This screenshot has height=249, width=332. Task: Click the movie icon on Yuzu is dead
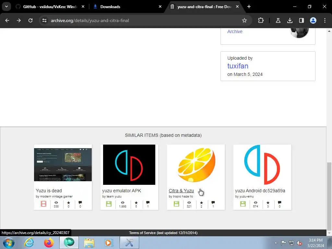(44, 204)
